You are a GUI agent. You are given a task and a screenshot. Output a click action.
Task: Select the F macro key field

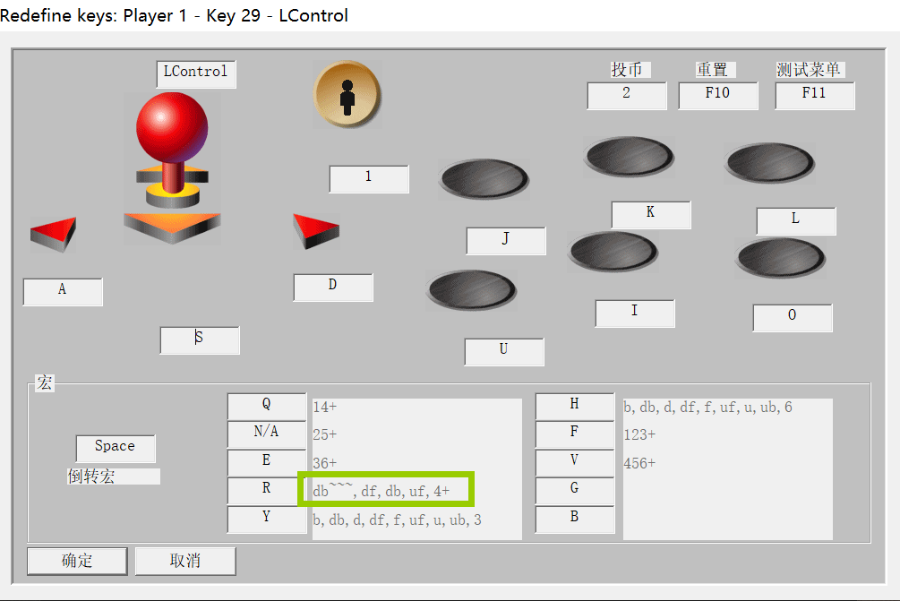[575, 434]
